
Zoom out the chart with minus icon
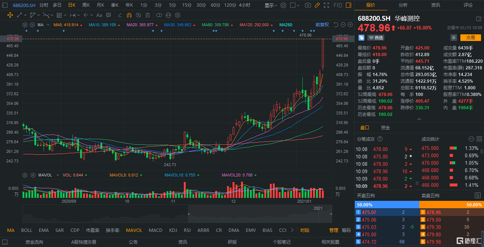pyautogui.click(x=343, y=25)
